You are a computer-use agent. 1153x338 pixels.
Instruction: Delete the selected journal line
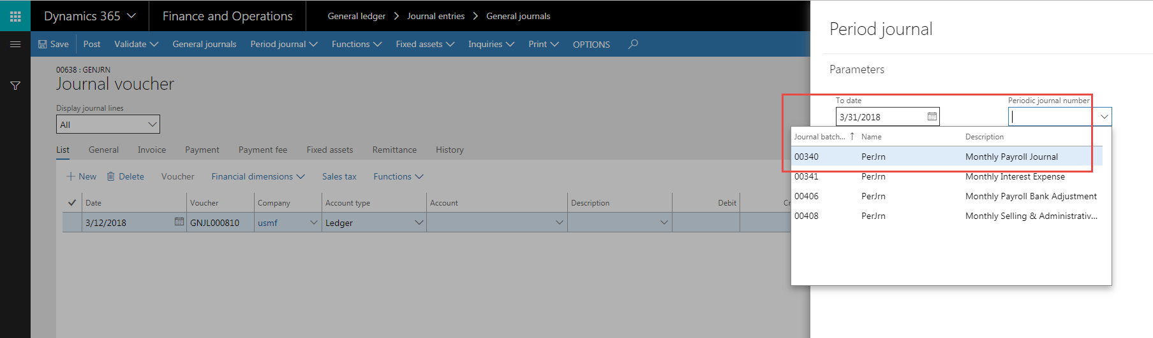[x=125, y=176]
